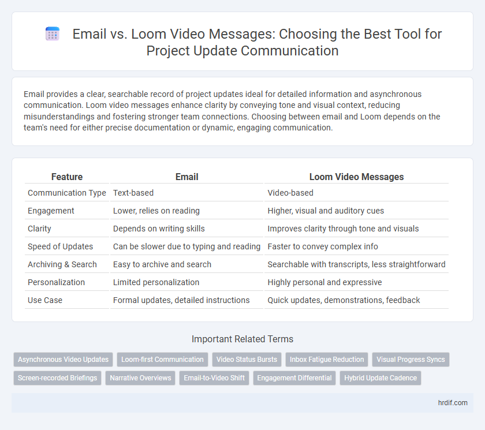Viewport: 485px width, 430px height.
Task: Click the Archiving & Search row label
Action: click(x=67, y=264)
